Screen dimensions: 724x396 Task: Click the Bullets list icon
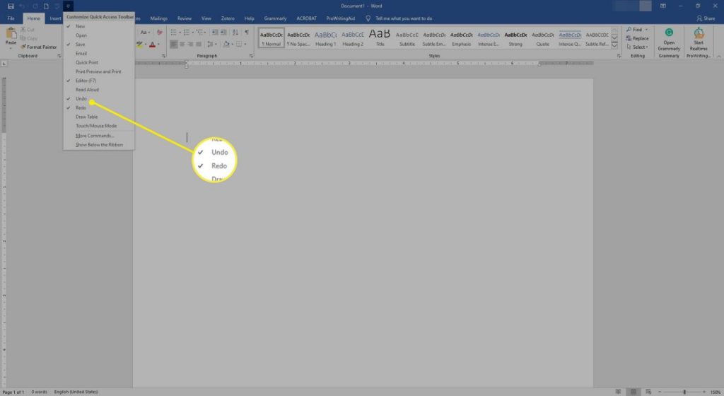click(x=175, y=32)
